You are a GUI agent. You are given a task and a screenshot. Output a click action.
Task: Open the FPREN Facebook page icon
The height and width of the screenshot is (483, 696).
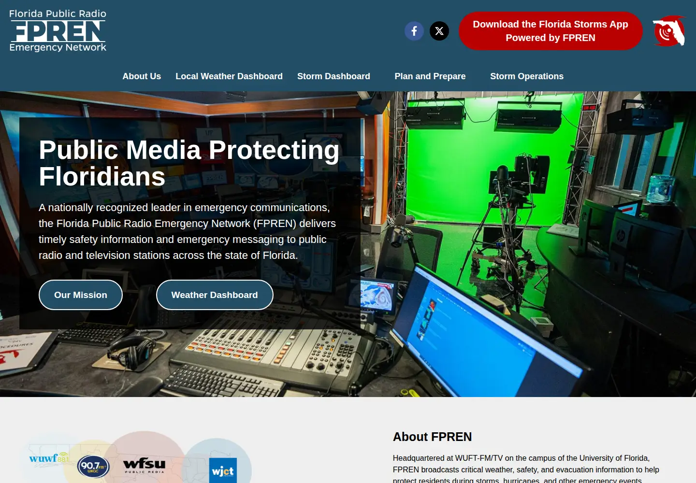click(x=414, y=31)
